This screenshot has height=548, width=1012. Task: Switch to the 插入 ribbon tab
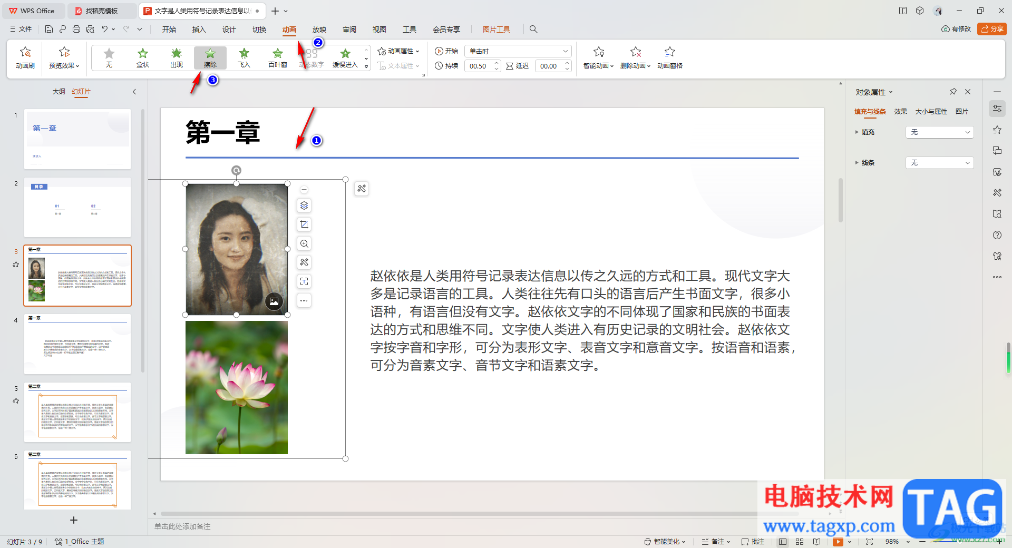click(199, 30)
